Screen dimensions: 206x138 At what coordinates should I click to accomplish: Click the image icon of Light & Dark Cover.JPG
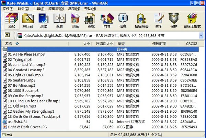(x=5, y=127)
